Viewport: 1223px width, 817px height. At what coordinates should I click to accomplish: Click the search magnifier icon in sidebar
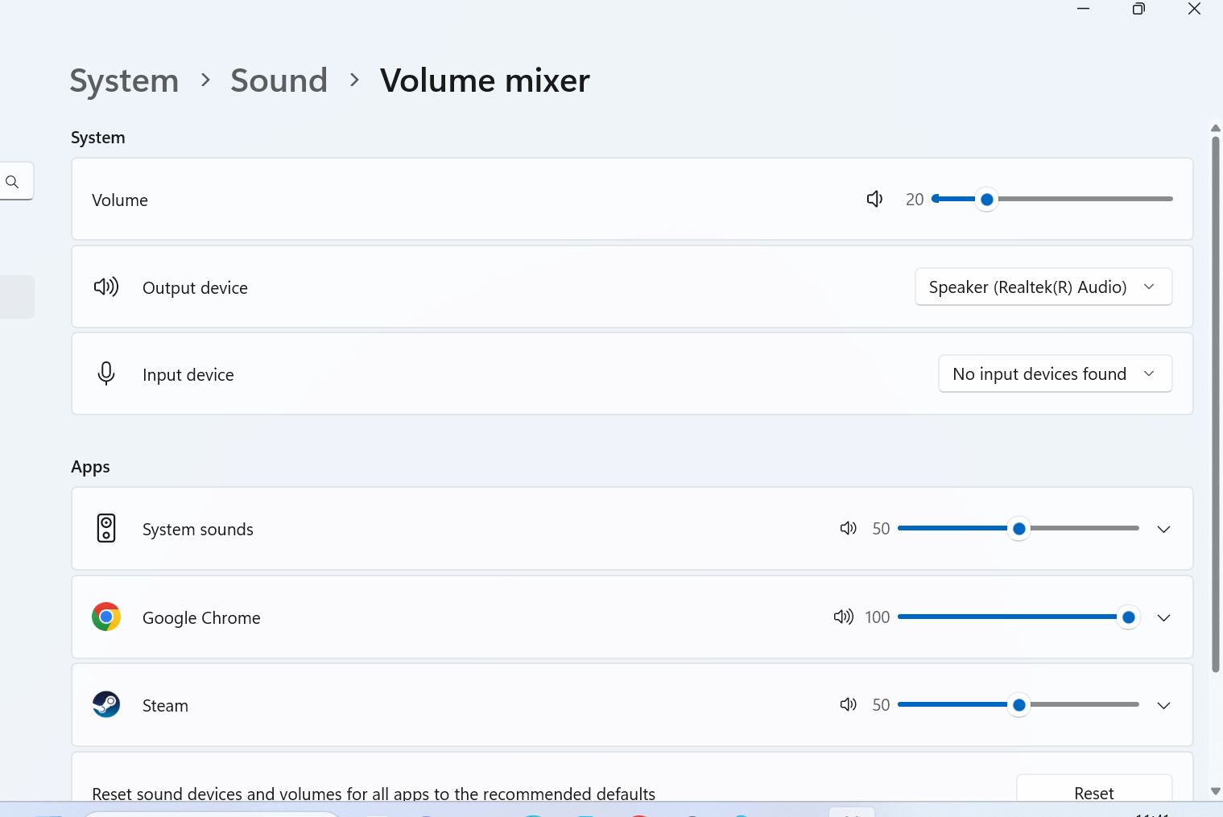[x=12, y=182]
